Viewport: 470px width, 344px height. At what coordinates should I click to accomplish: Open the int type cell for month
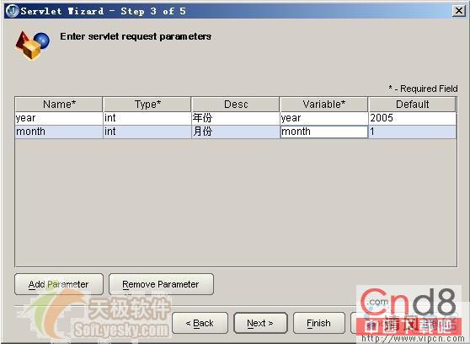(x=147, y=132)
